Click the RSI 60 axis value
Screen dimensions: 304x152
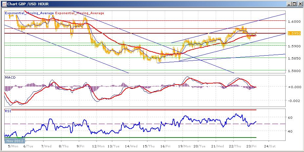pos(291,117)
